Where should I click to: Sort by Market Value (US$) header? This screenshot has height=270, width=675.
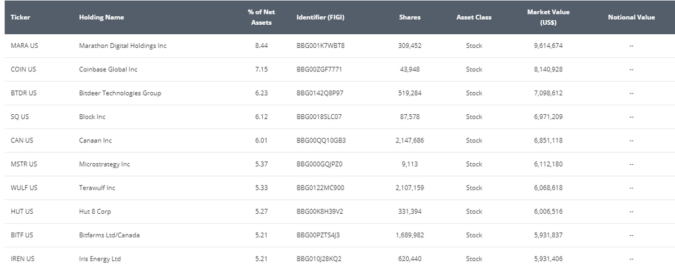[x=548, y=17]
